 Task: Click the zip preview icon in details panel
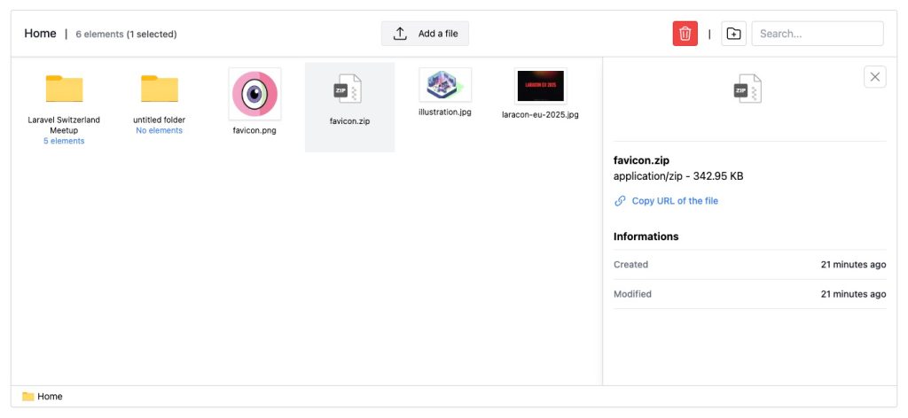[x=748, y=89]
